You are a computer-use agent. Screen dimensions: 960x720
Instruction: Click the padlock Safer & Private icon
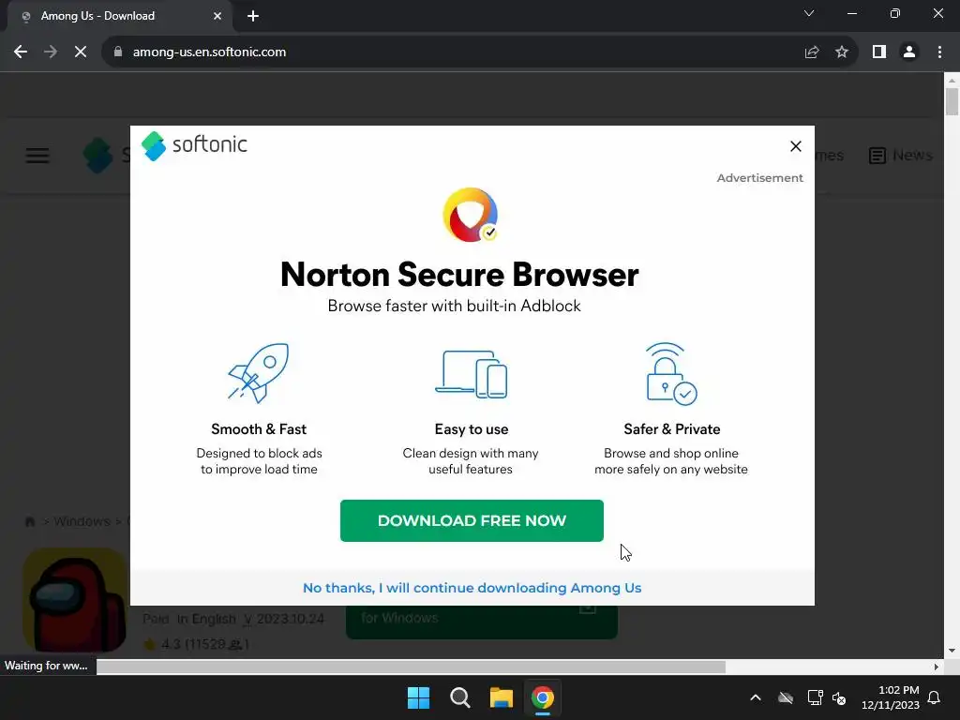click(671, 373)
